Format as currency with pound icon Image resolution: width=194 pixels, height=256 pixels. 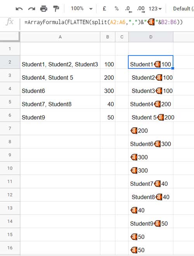[104, 9]
